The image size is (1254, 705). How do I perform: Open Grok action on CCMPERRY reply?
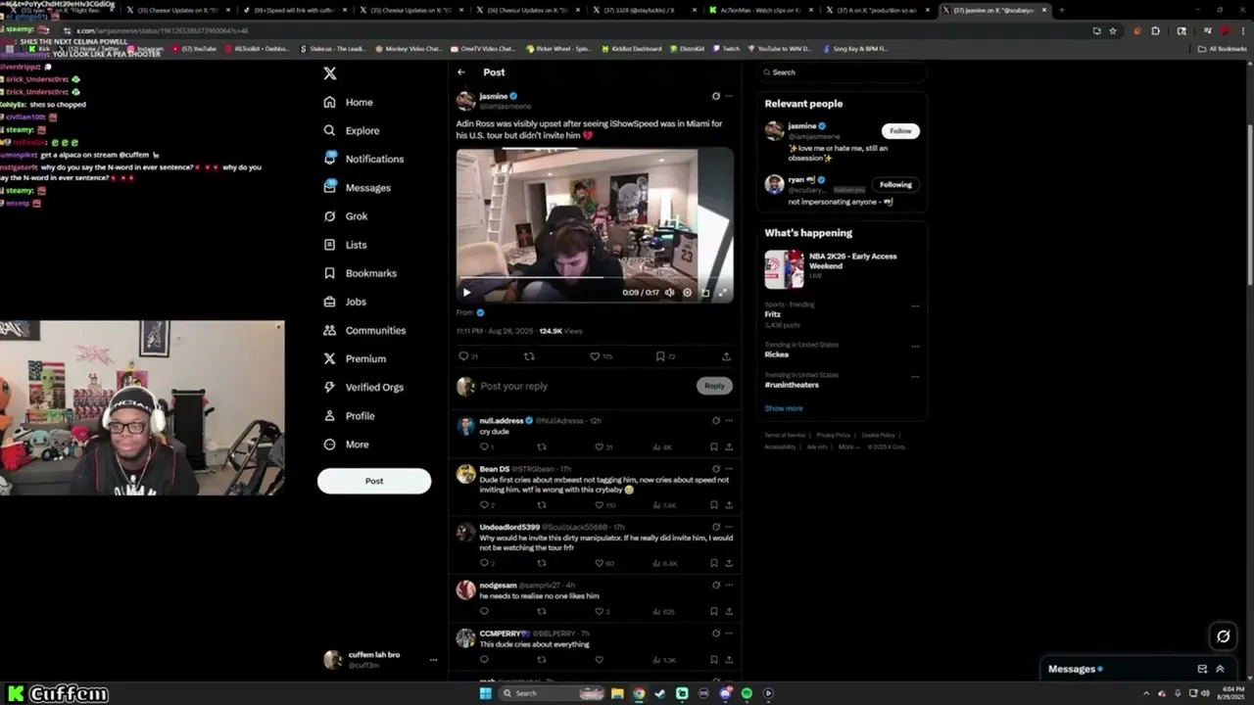coord(715,634)
